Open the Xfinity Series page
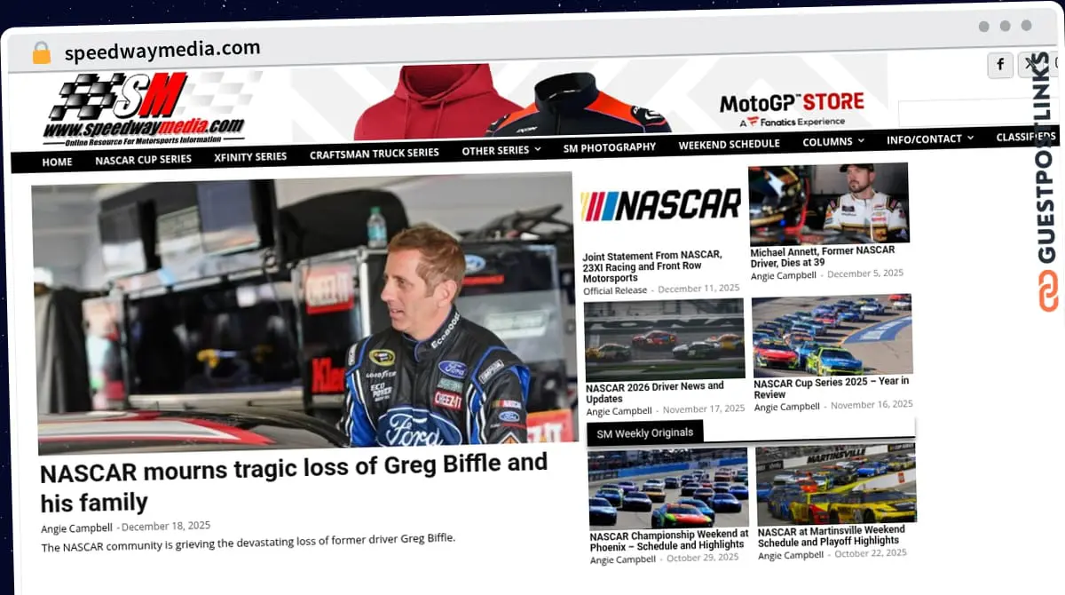Image resolution: width=1065 pixels, height=595 pixels. [250, 156]
